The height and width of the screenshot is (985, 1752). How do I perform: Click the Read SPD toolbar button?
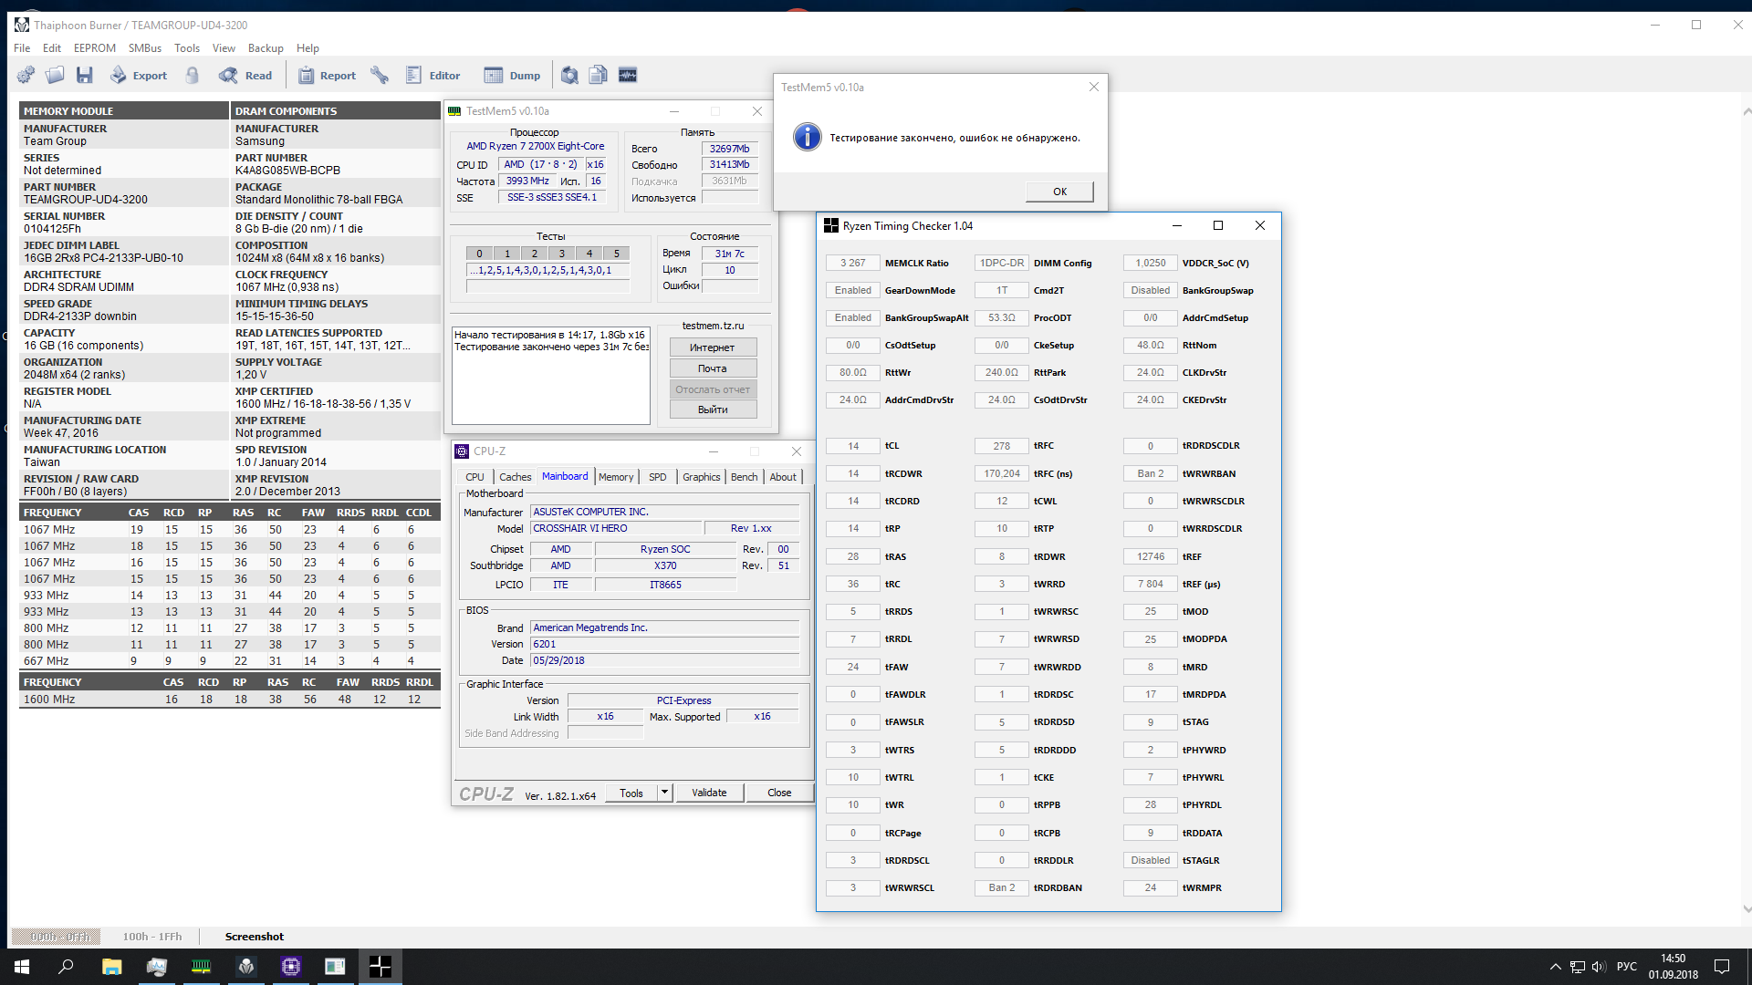[x=245, y=76]
